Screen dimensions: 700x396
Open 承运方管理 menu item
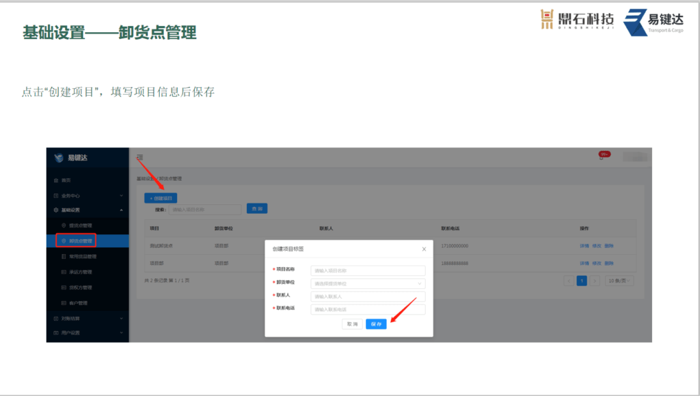[81, 272]
